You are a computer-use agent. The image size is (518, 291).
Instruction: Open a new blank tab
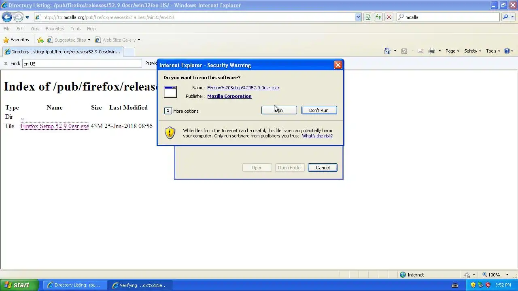129,52
